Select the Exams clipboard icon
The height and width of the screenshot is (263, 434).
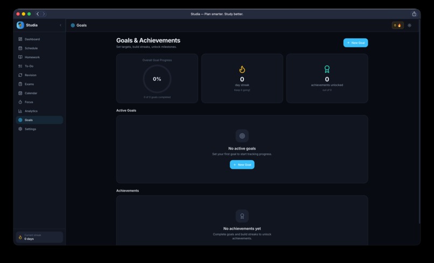click(x=20, y=84)
